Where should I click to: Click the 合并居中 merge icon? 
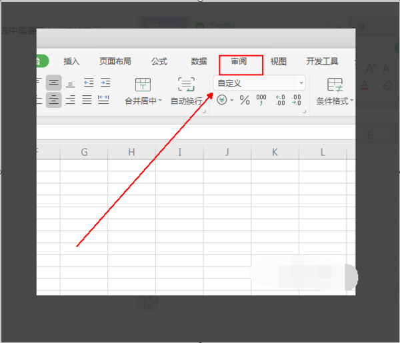click(143, 85)
